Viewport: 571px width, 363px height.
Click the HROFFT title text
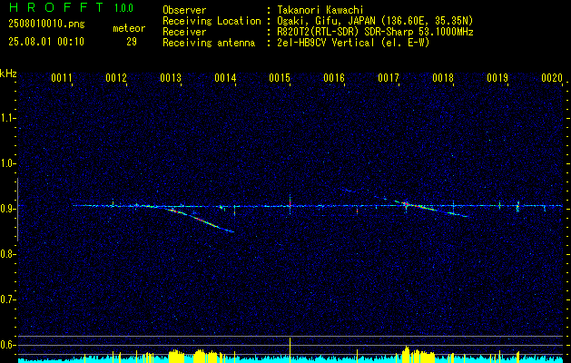coord(56,7)
